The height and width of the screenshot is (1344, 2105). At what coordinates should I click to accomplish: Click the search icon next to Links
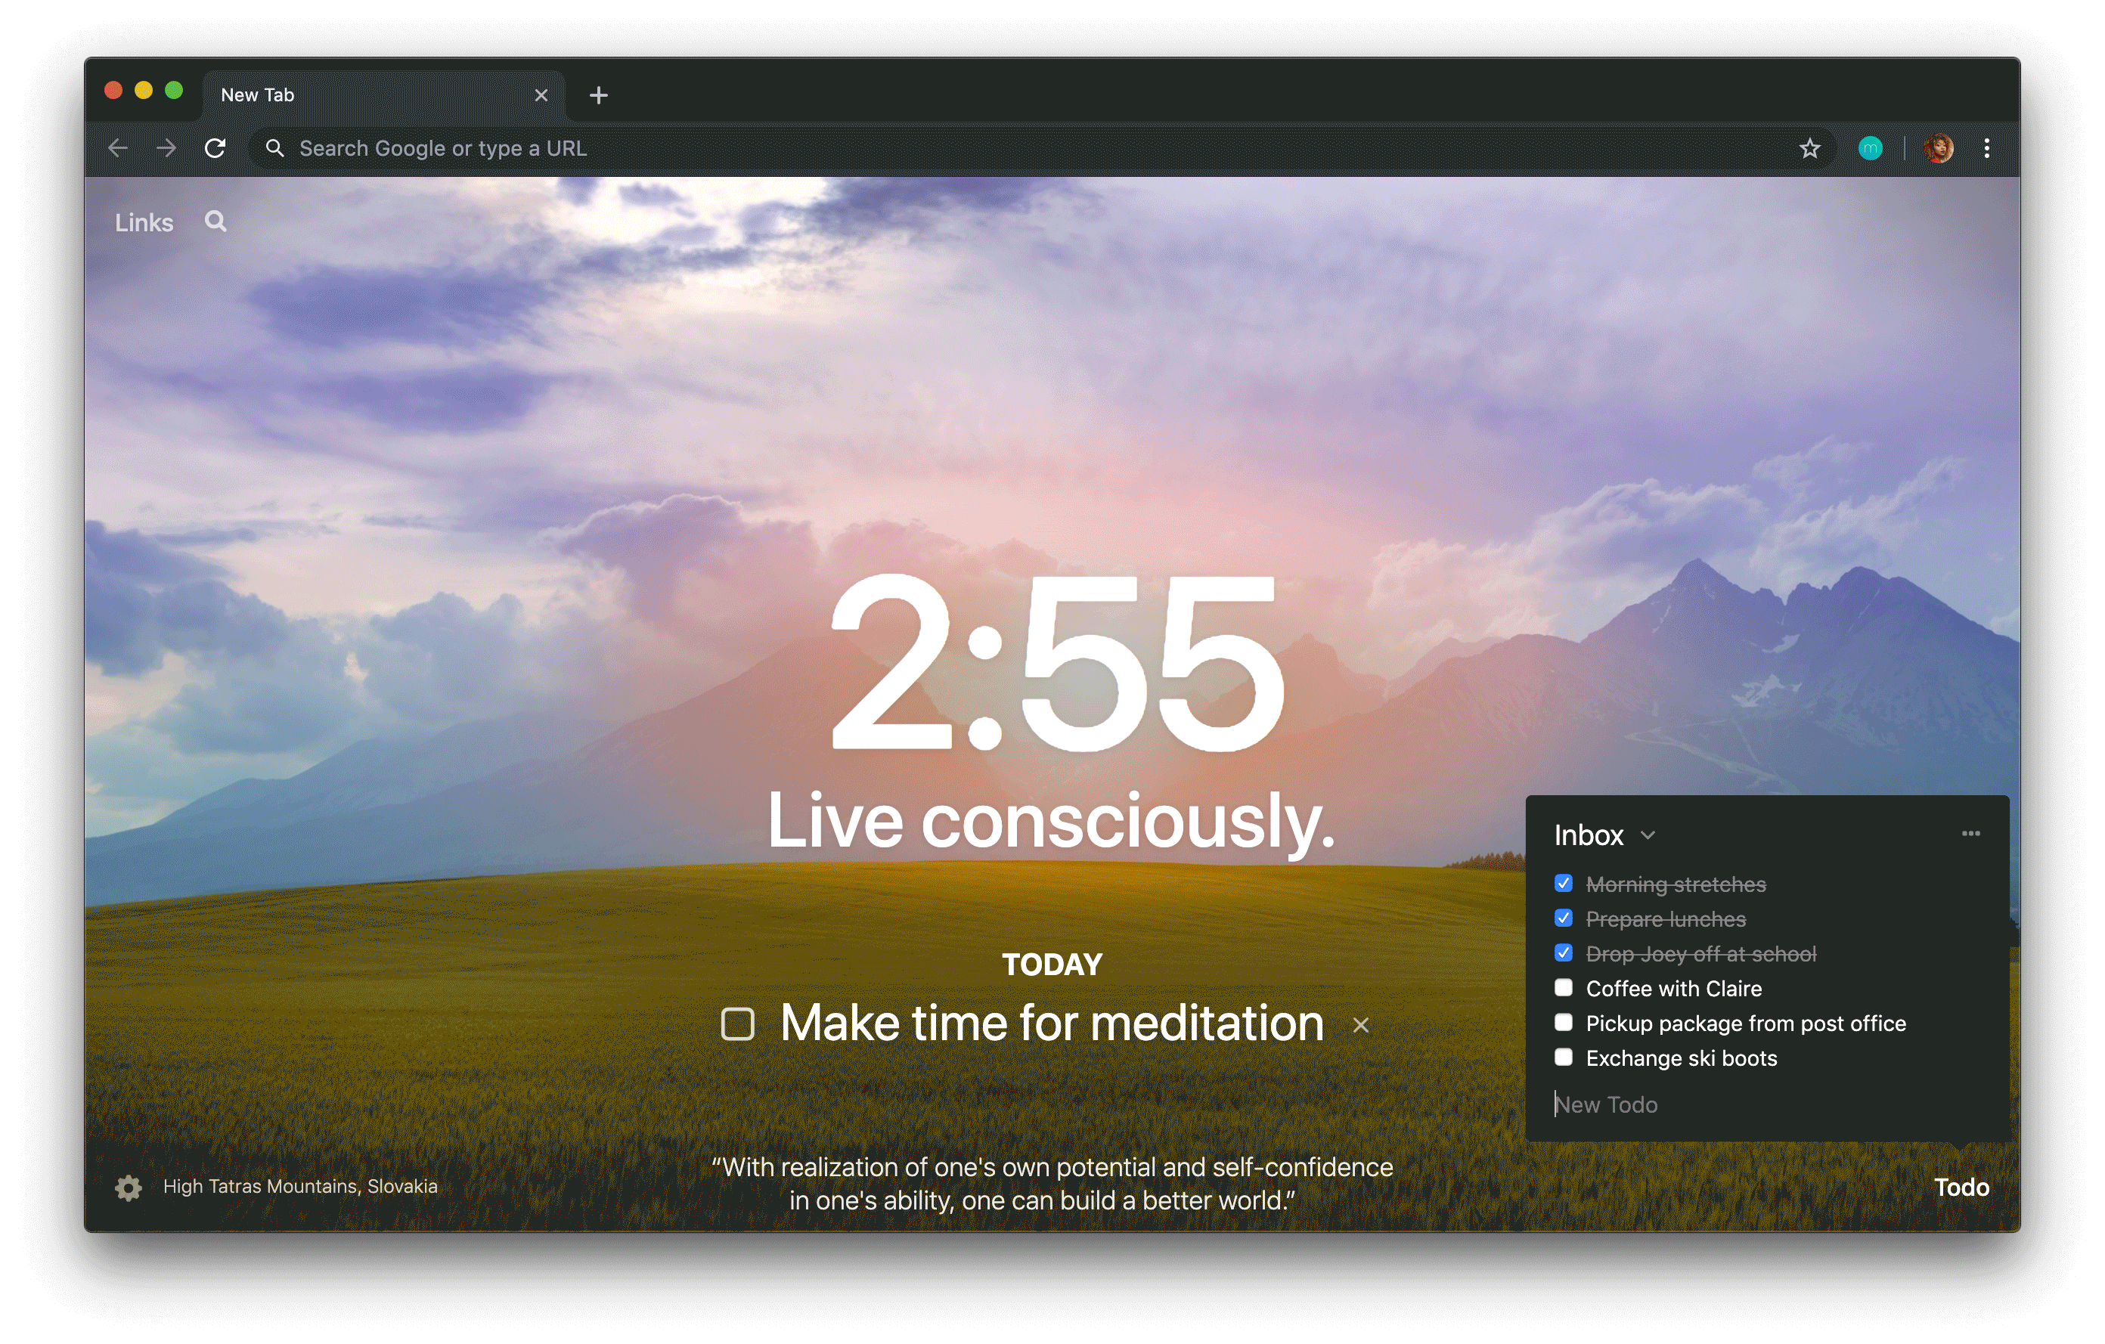point(215,222)
